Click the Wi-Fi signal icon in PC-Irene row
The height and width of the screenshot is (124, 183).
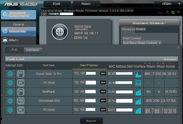(x=138, y=110)
